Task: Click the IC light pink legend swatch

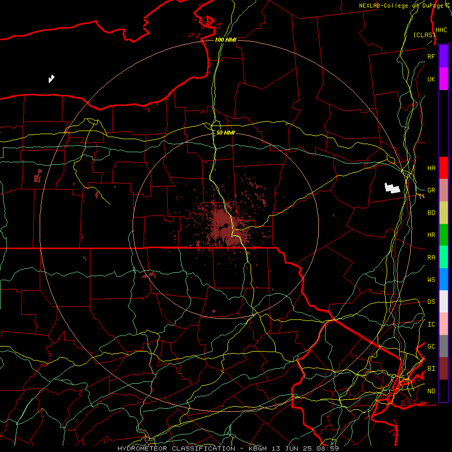Action: (x=443, y=324)
